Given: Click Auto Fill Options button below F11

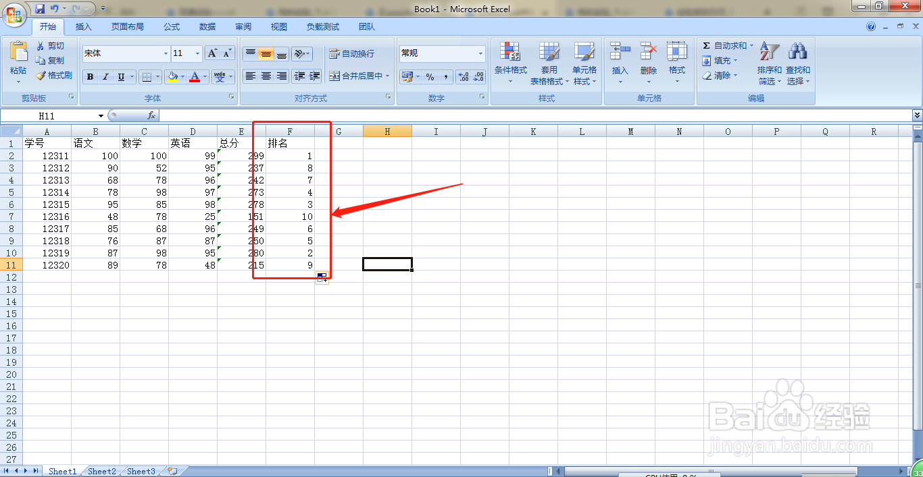Looking at the screenshot, I should pyautogui.click(x=322, y=278).
